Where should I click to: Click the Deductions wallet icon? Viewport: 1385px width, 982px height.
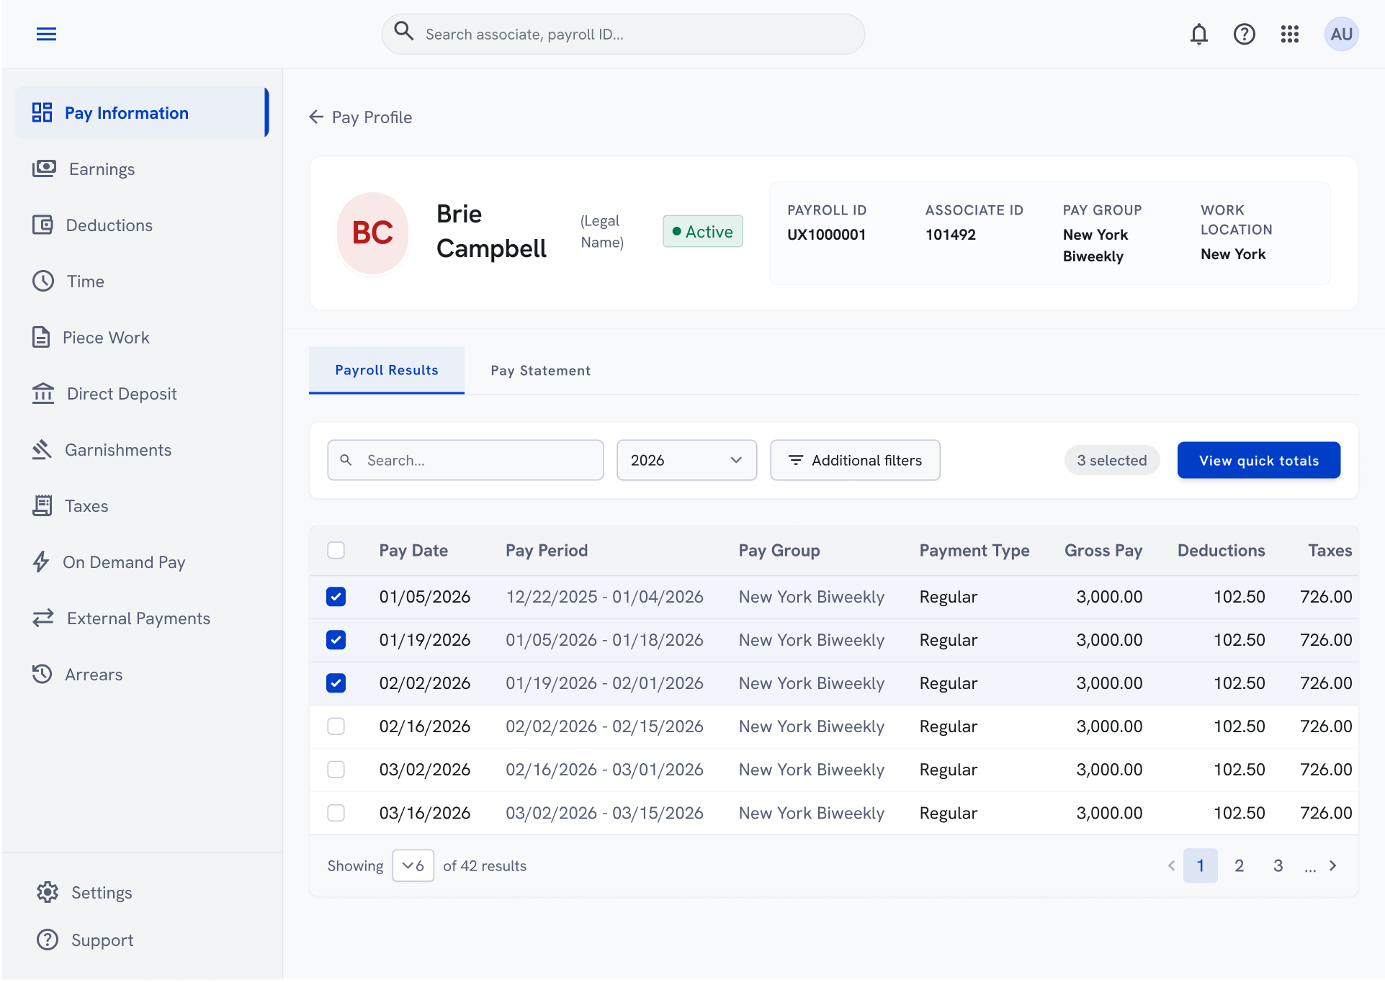pyautogui.click(x=42, y=225)
